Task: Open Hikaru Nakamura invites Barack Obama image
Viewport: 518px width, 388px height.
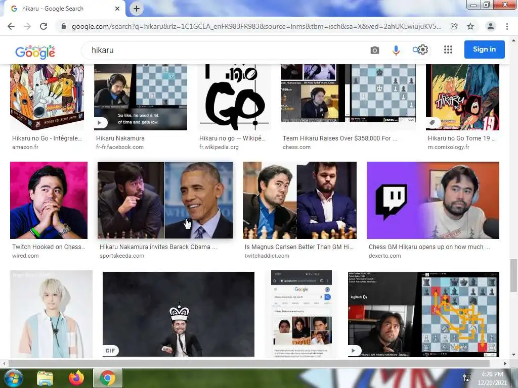Action: (165, 200)
